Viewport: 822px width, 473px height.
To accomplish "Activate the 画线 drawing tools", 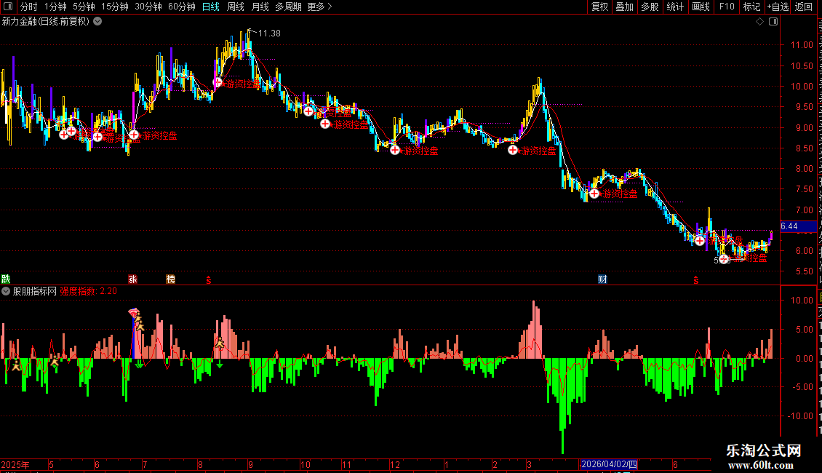I will [x=701, y=7].
